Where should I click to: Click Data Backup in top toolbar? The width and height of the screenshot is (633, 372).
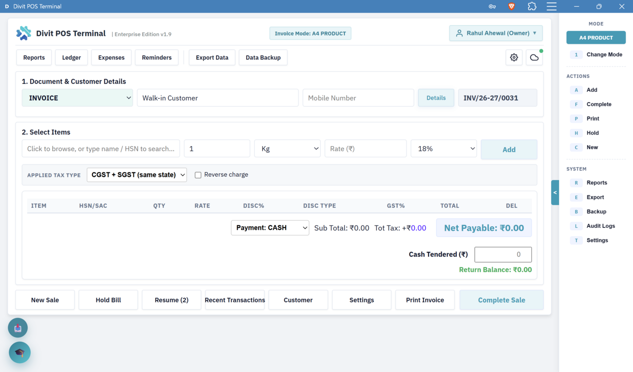(x=263, y=57)
